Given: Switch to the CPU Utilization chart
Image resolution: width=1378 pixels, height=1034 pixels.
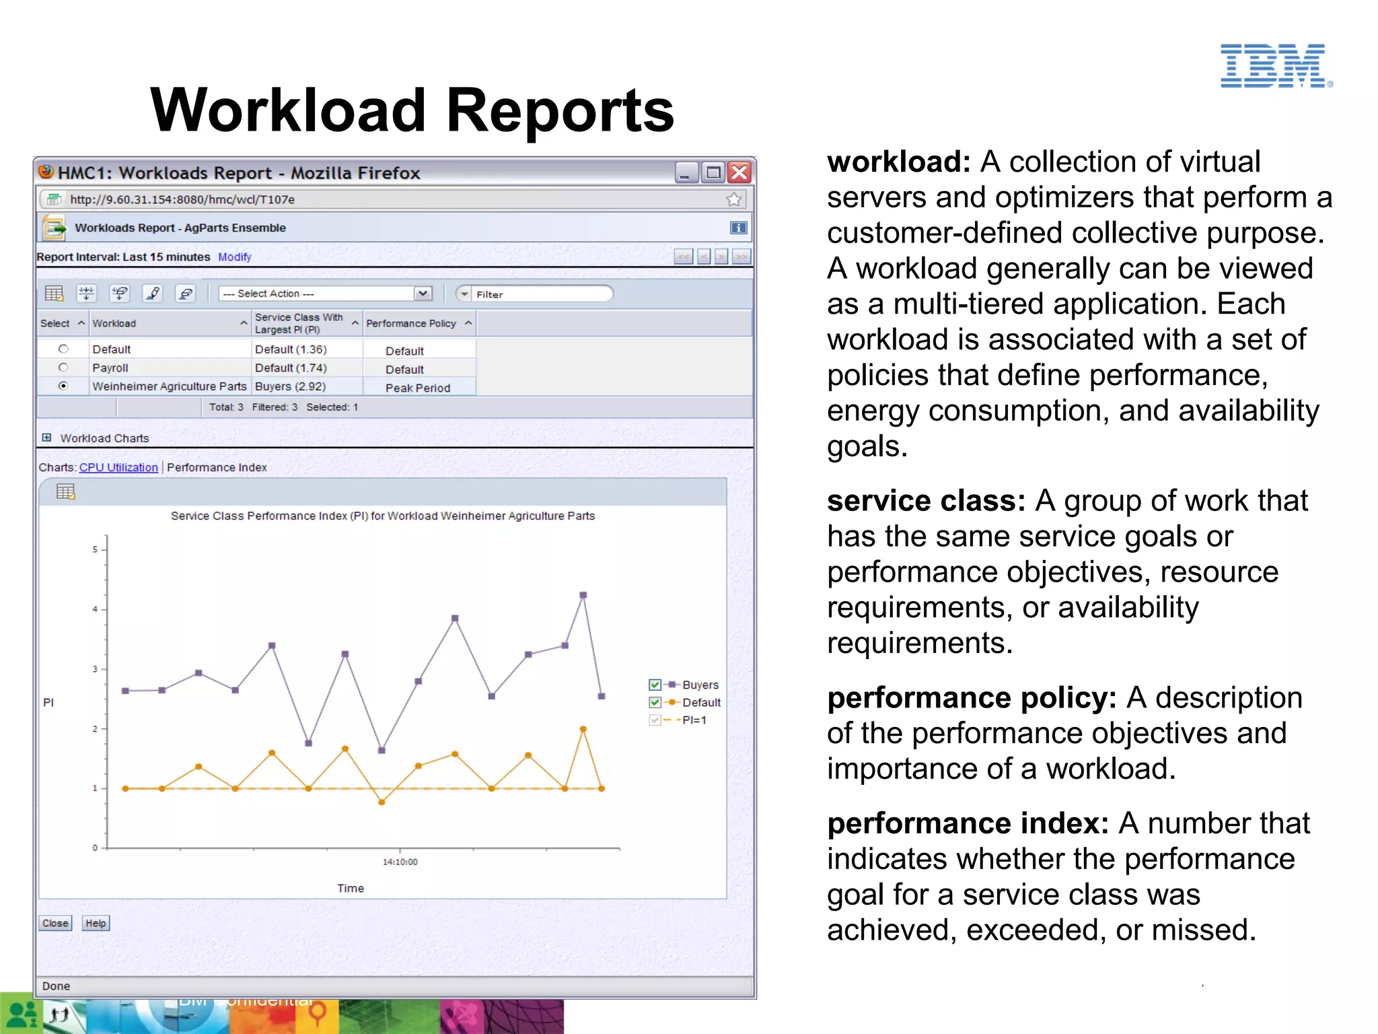Looking at the screenshot, I should [x=118, y=467].
